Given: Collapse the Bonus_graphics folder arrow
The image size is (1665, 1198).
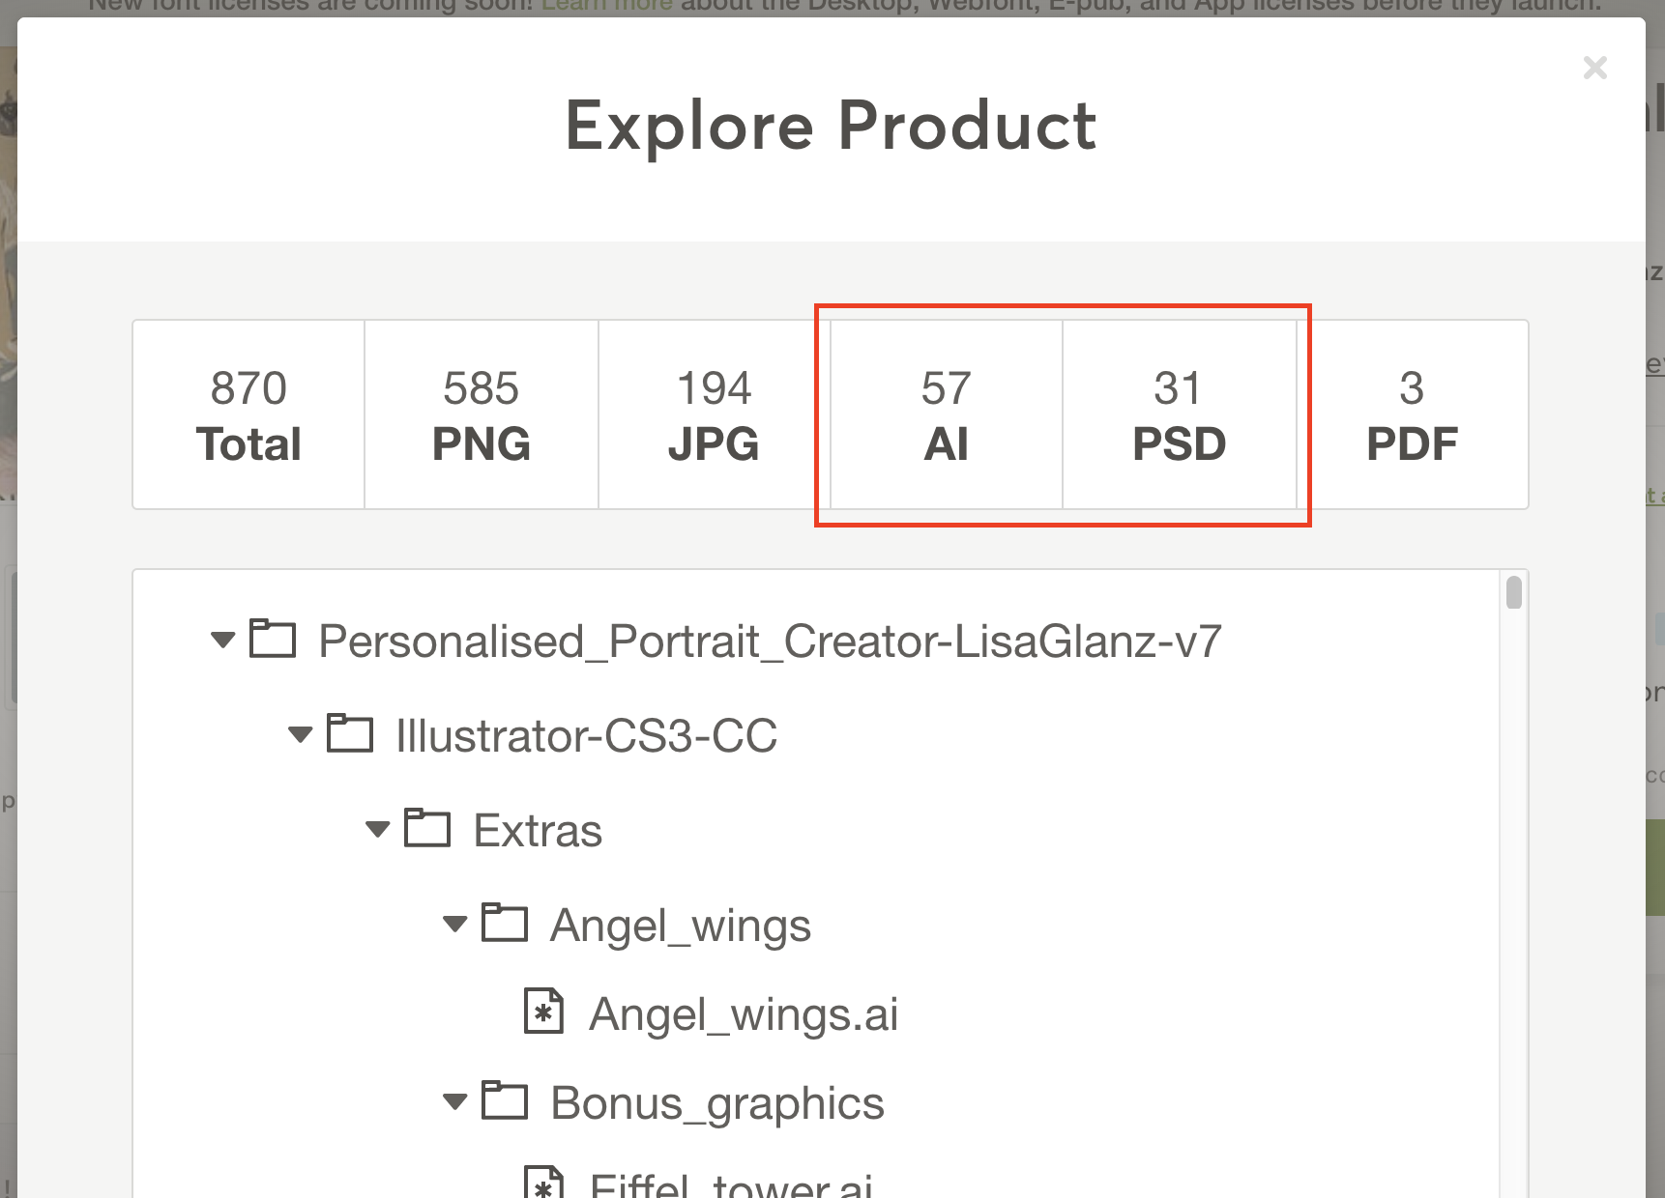Looking at the screenshot, I should point(454,1101).
